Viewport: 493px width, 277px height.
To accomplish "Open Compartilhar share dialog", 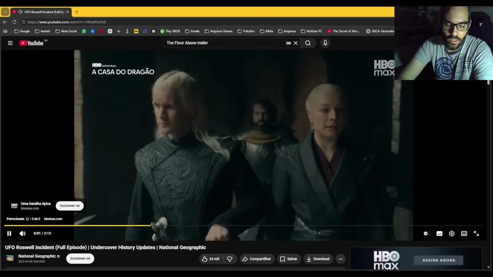I will coord(257,259).
